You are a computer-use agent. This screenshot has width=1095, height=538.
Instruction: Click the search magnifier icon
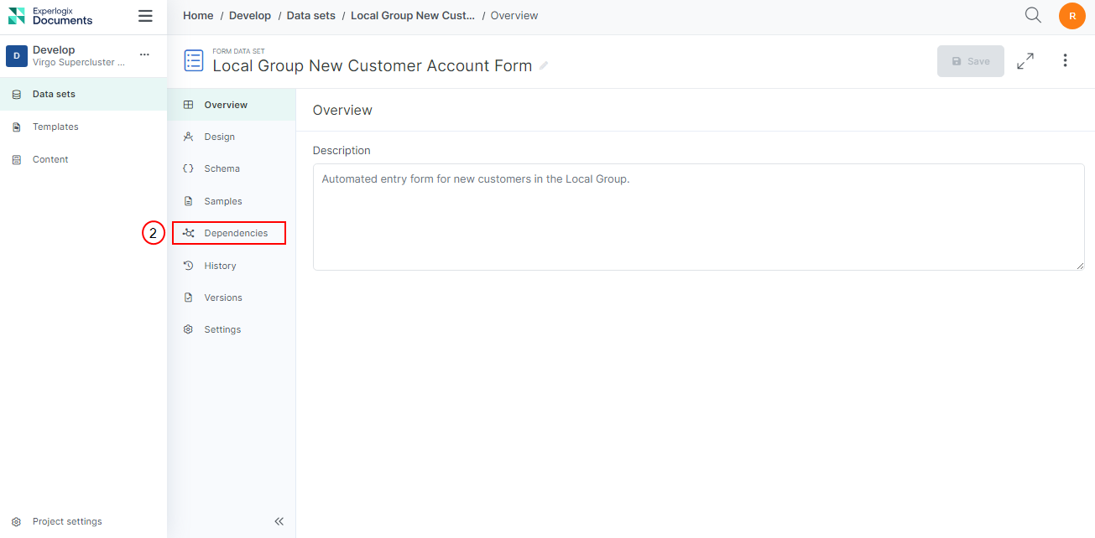1033,15
